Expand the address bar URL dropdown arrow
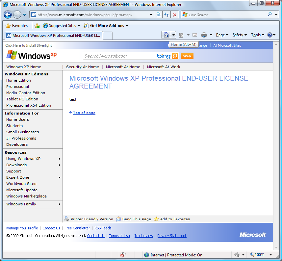 point(151,15)
